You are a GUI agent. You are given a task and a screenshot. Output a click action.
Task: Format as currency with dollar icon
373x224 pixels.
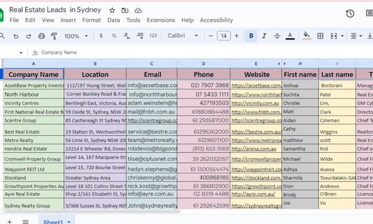pos(101,36)
